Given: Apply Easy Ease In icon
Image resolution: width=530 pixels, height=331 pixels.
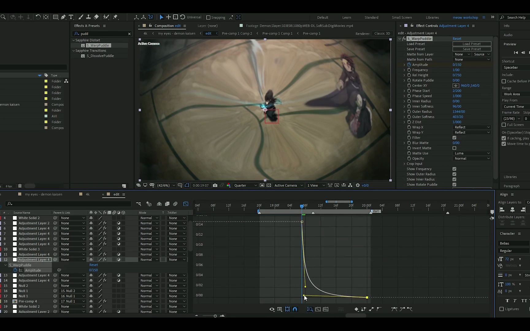Looking at the screenshot, I should coord(402,309).
